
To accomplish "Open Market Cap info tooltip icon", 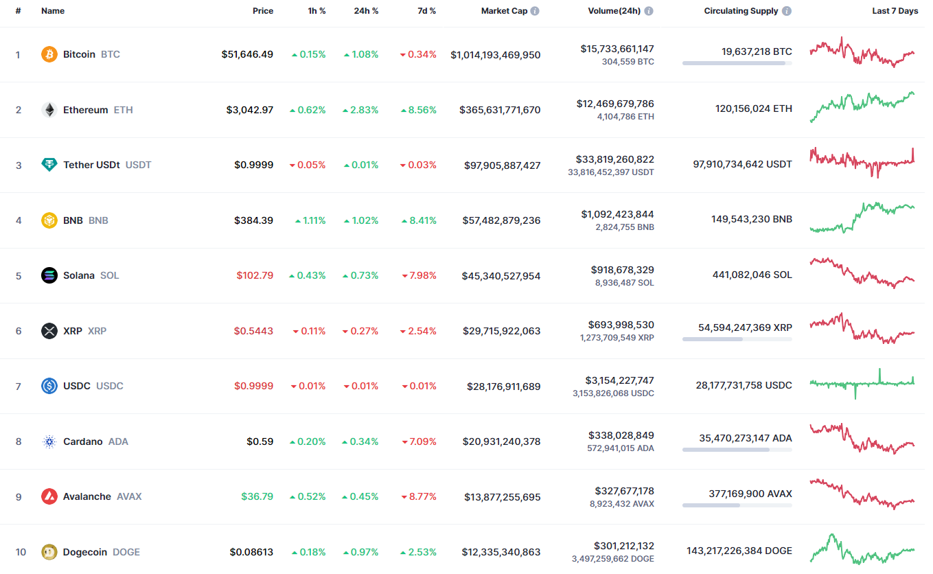I will coord(535,11).
